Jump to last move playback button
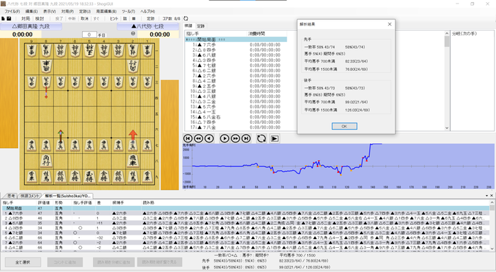Image resolution: width=496 pixels, height=272 pixels. pos(246,138)
